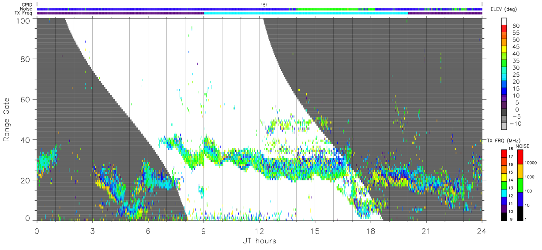Viewport: 542px width, 250px height.
Task: Click the Range Gate axis title
Action: [x=7, y=119]
